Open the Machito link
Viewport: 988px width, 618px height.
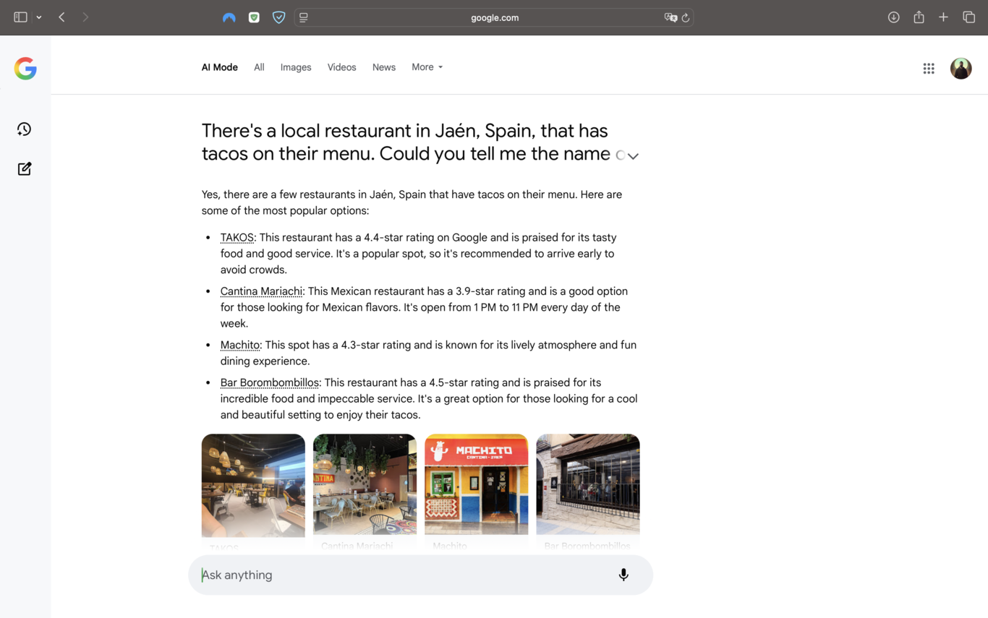tap(240, 345)
